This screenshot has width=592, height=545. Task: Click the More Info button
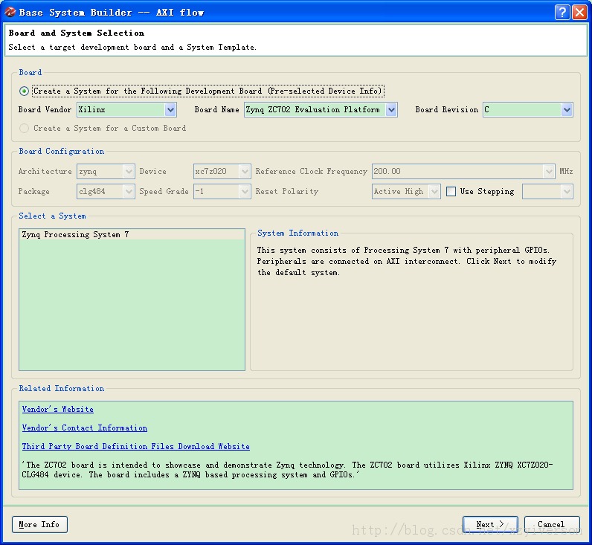click(x=39, y=525)
